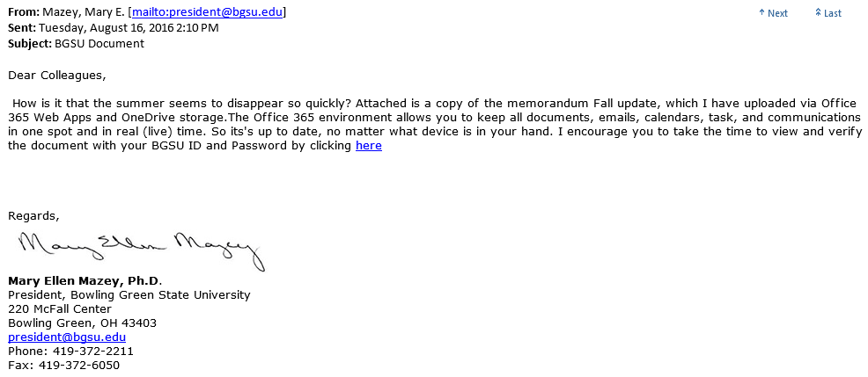Click the "Dear Colleagues," greeting

[x=55, y=75]
